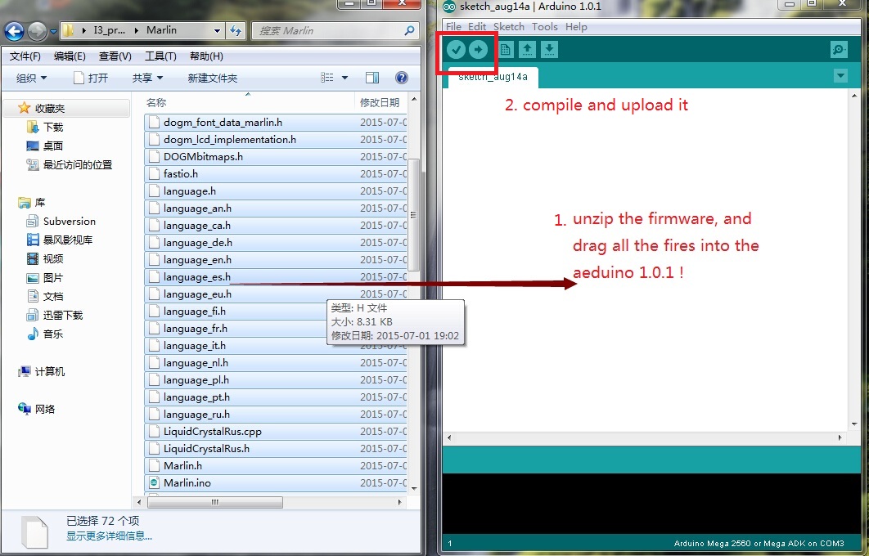The image size is (869, 556).
Task: Click the 显示更多详细信息 link
Action: 109,536
